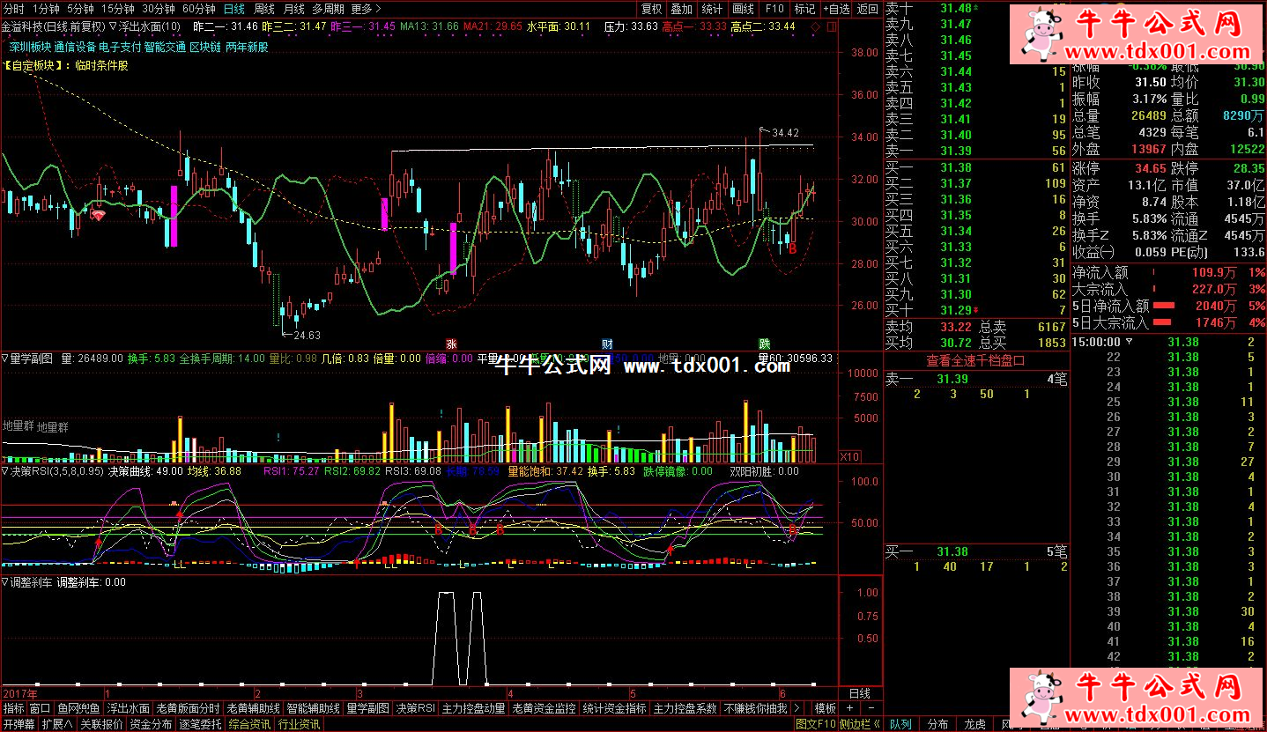Screen dimensions: 1267x732
Task: Click the 跌 marker below the price chart
Action: pyautogui.click(x=763, y=344)
